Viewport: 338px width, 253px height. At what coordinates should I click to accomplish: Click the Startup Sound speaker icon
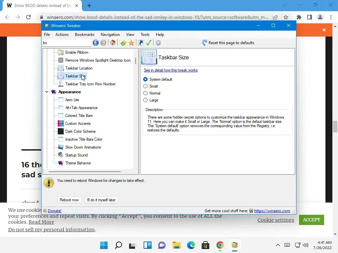[61, 155]
